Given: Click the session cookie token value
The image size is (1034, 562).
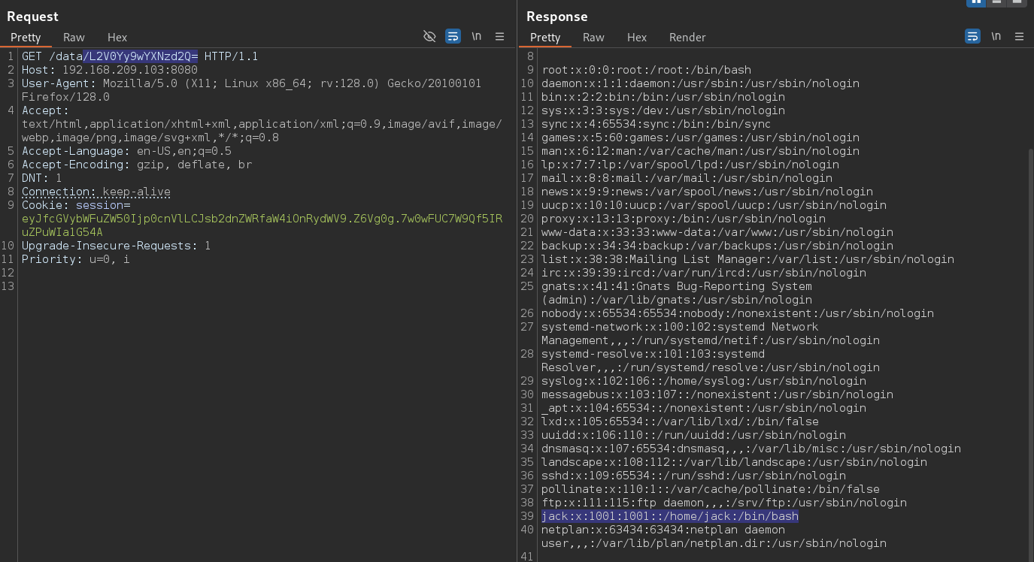Looking at the screenshot, I should coord(262,225).
